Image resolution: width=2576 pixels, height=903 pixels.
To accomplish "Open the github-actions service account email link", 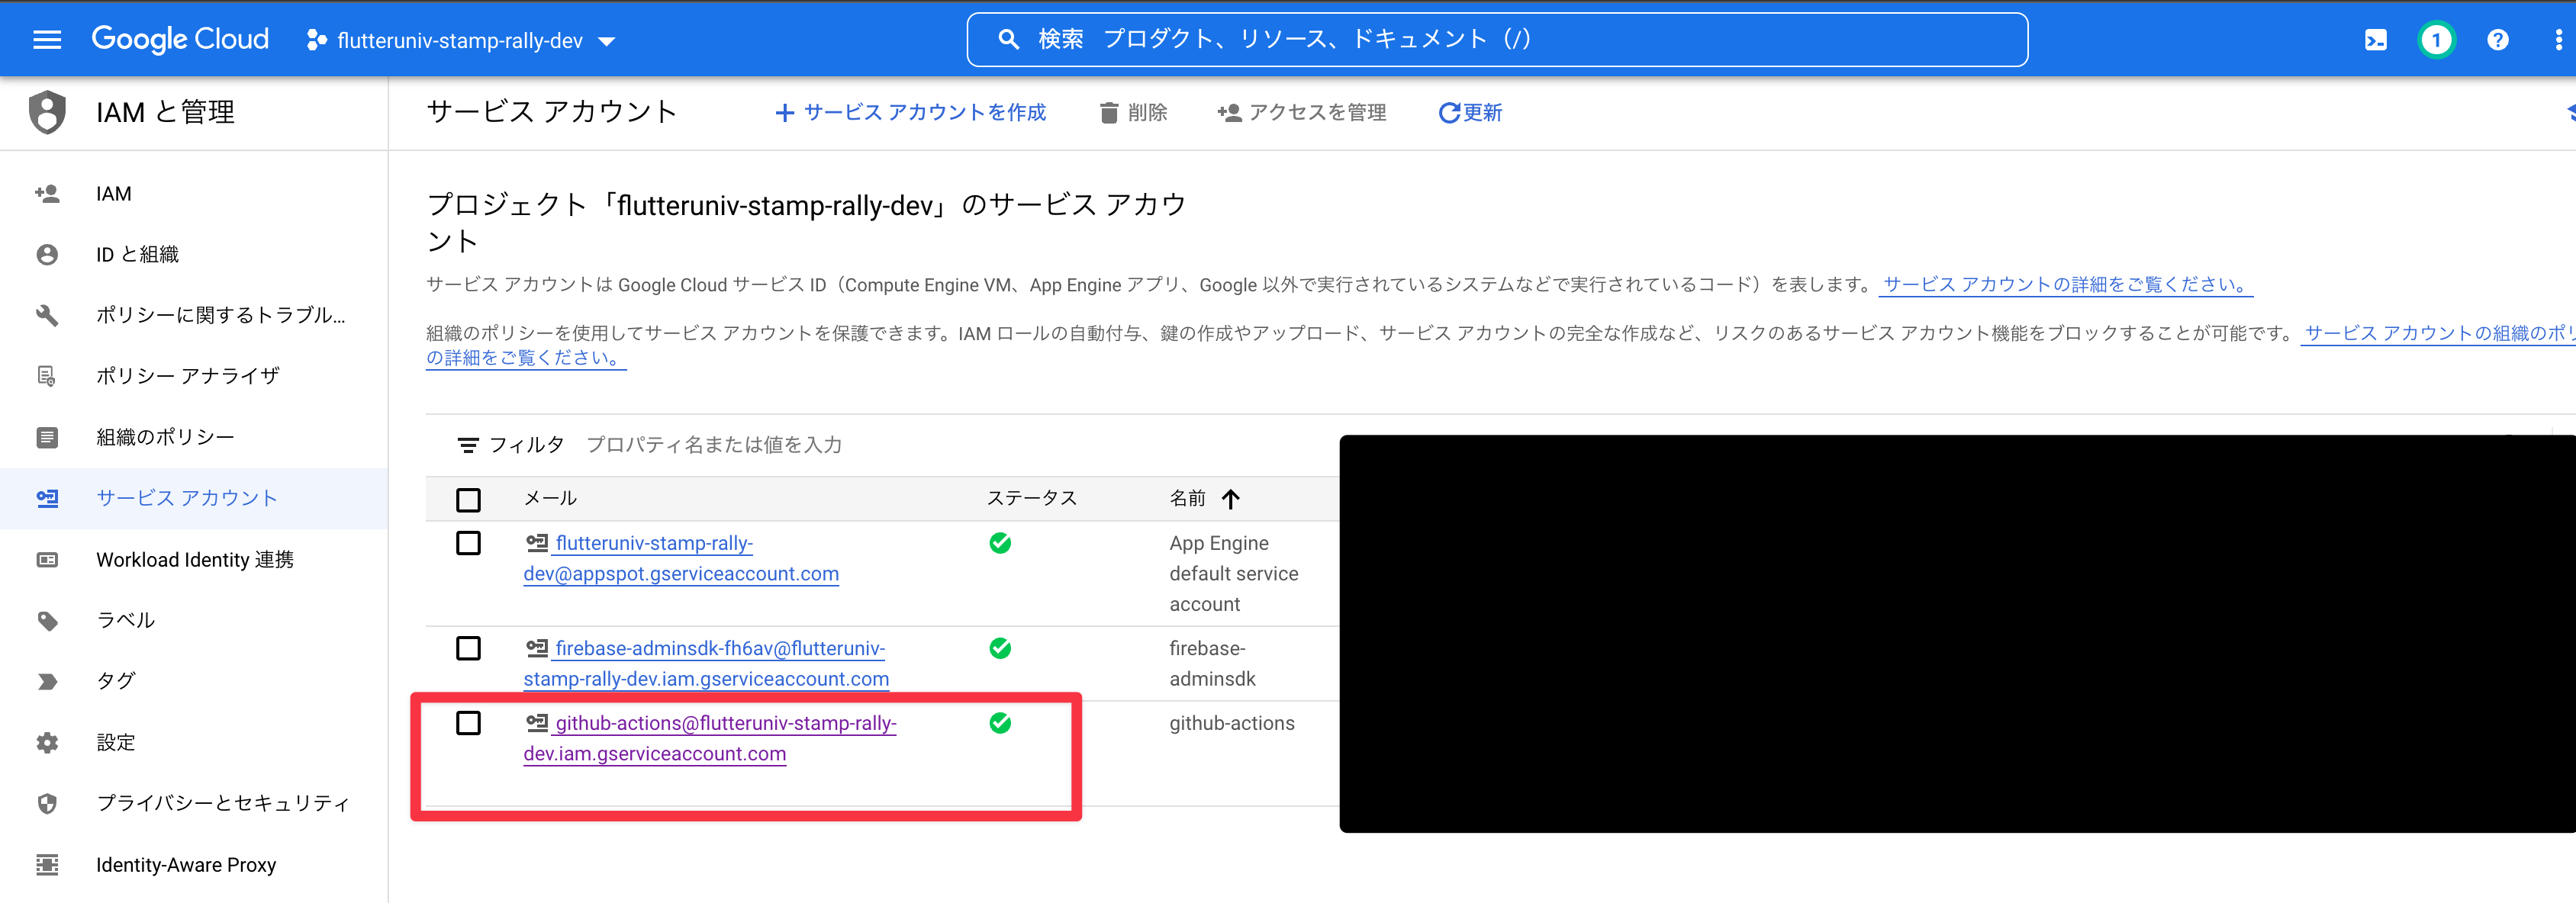I will [725, 723].
